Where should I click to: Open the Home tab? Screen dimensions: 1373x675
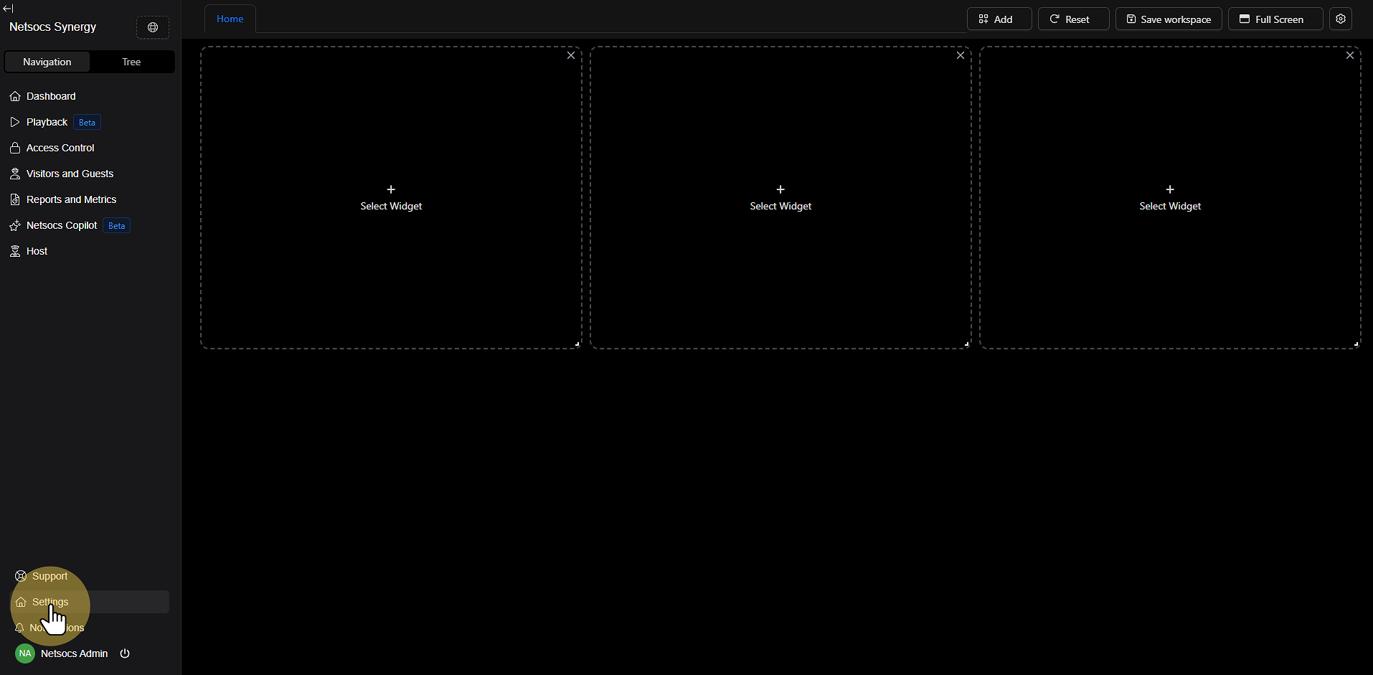230,19
